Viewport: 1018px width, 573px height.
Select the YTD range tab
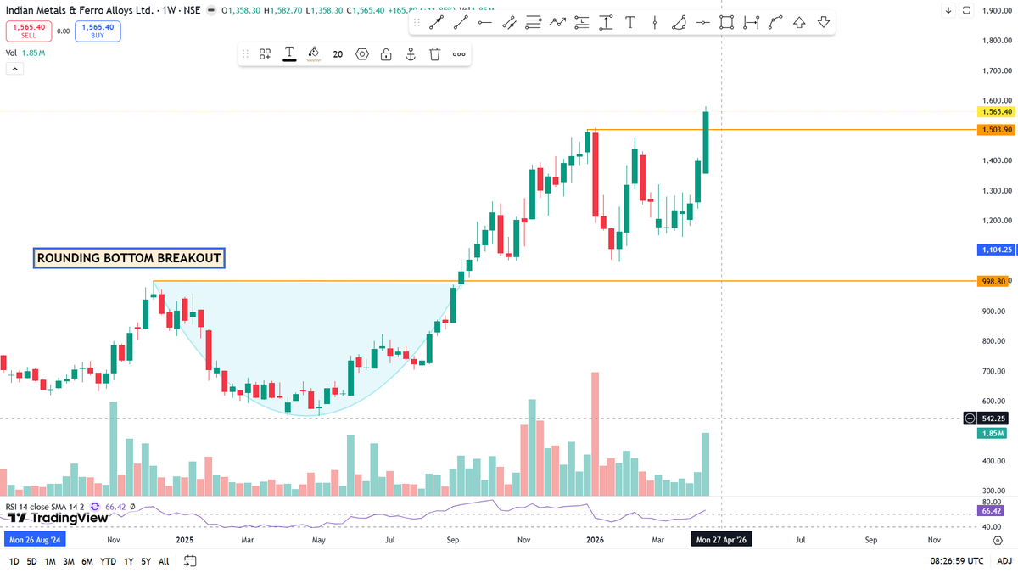[107, 561]
